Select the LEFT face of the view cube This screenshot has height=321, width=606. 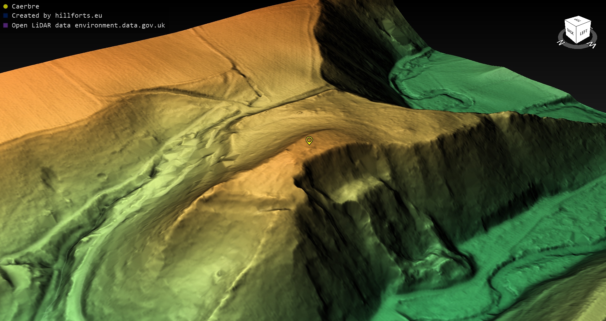pos(584,32)
